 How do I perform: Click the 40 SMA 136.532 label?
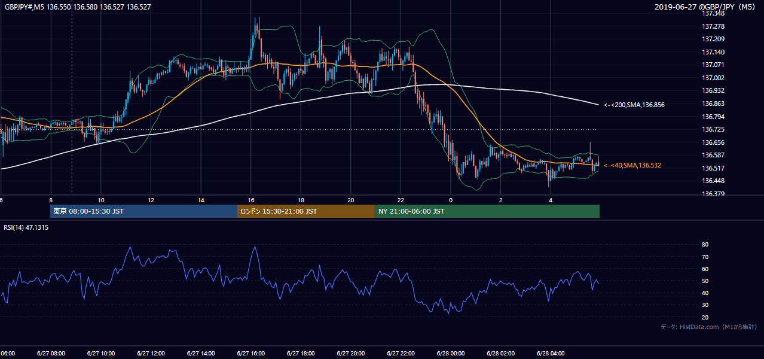click(x=632, y=165)
